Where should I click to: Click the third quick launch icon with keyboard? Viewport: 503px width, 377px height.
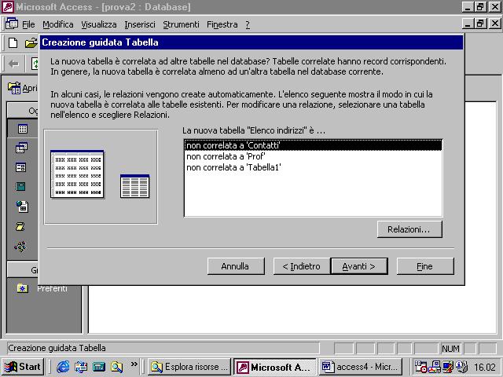(99, 367)
